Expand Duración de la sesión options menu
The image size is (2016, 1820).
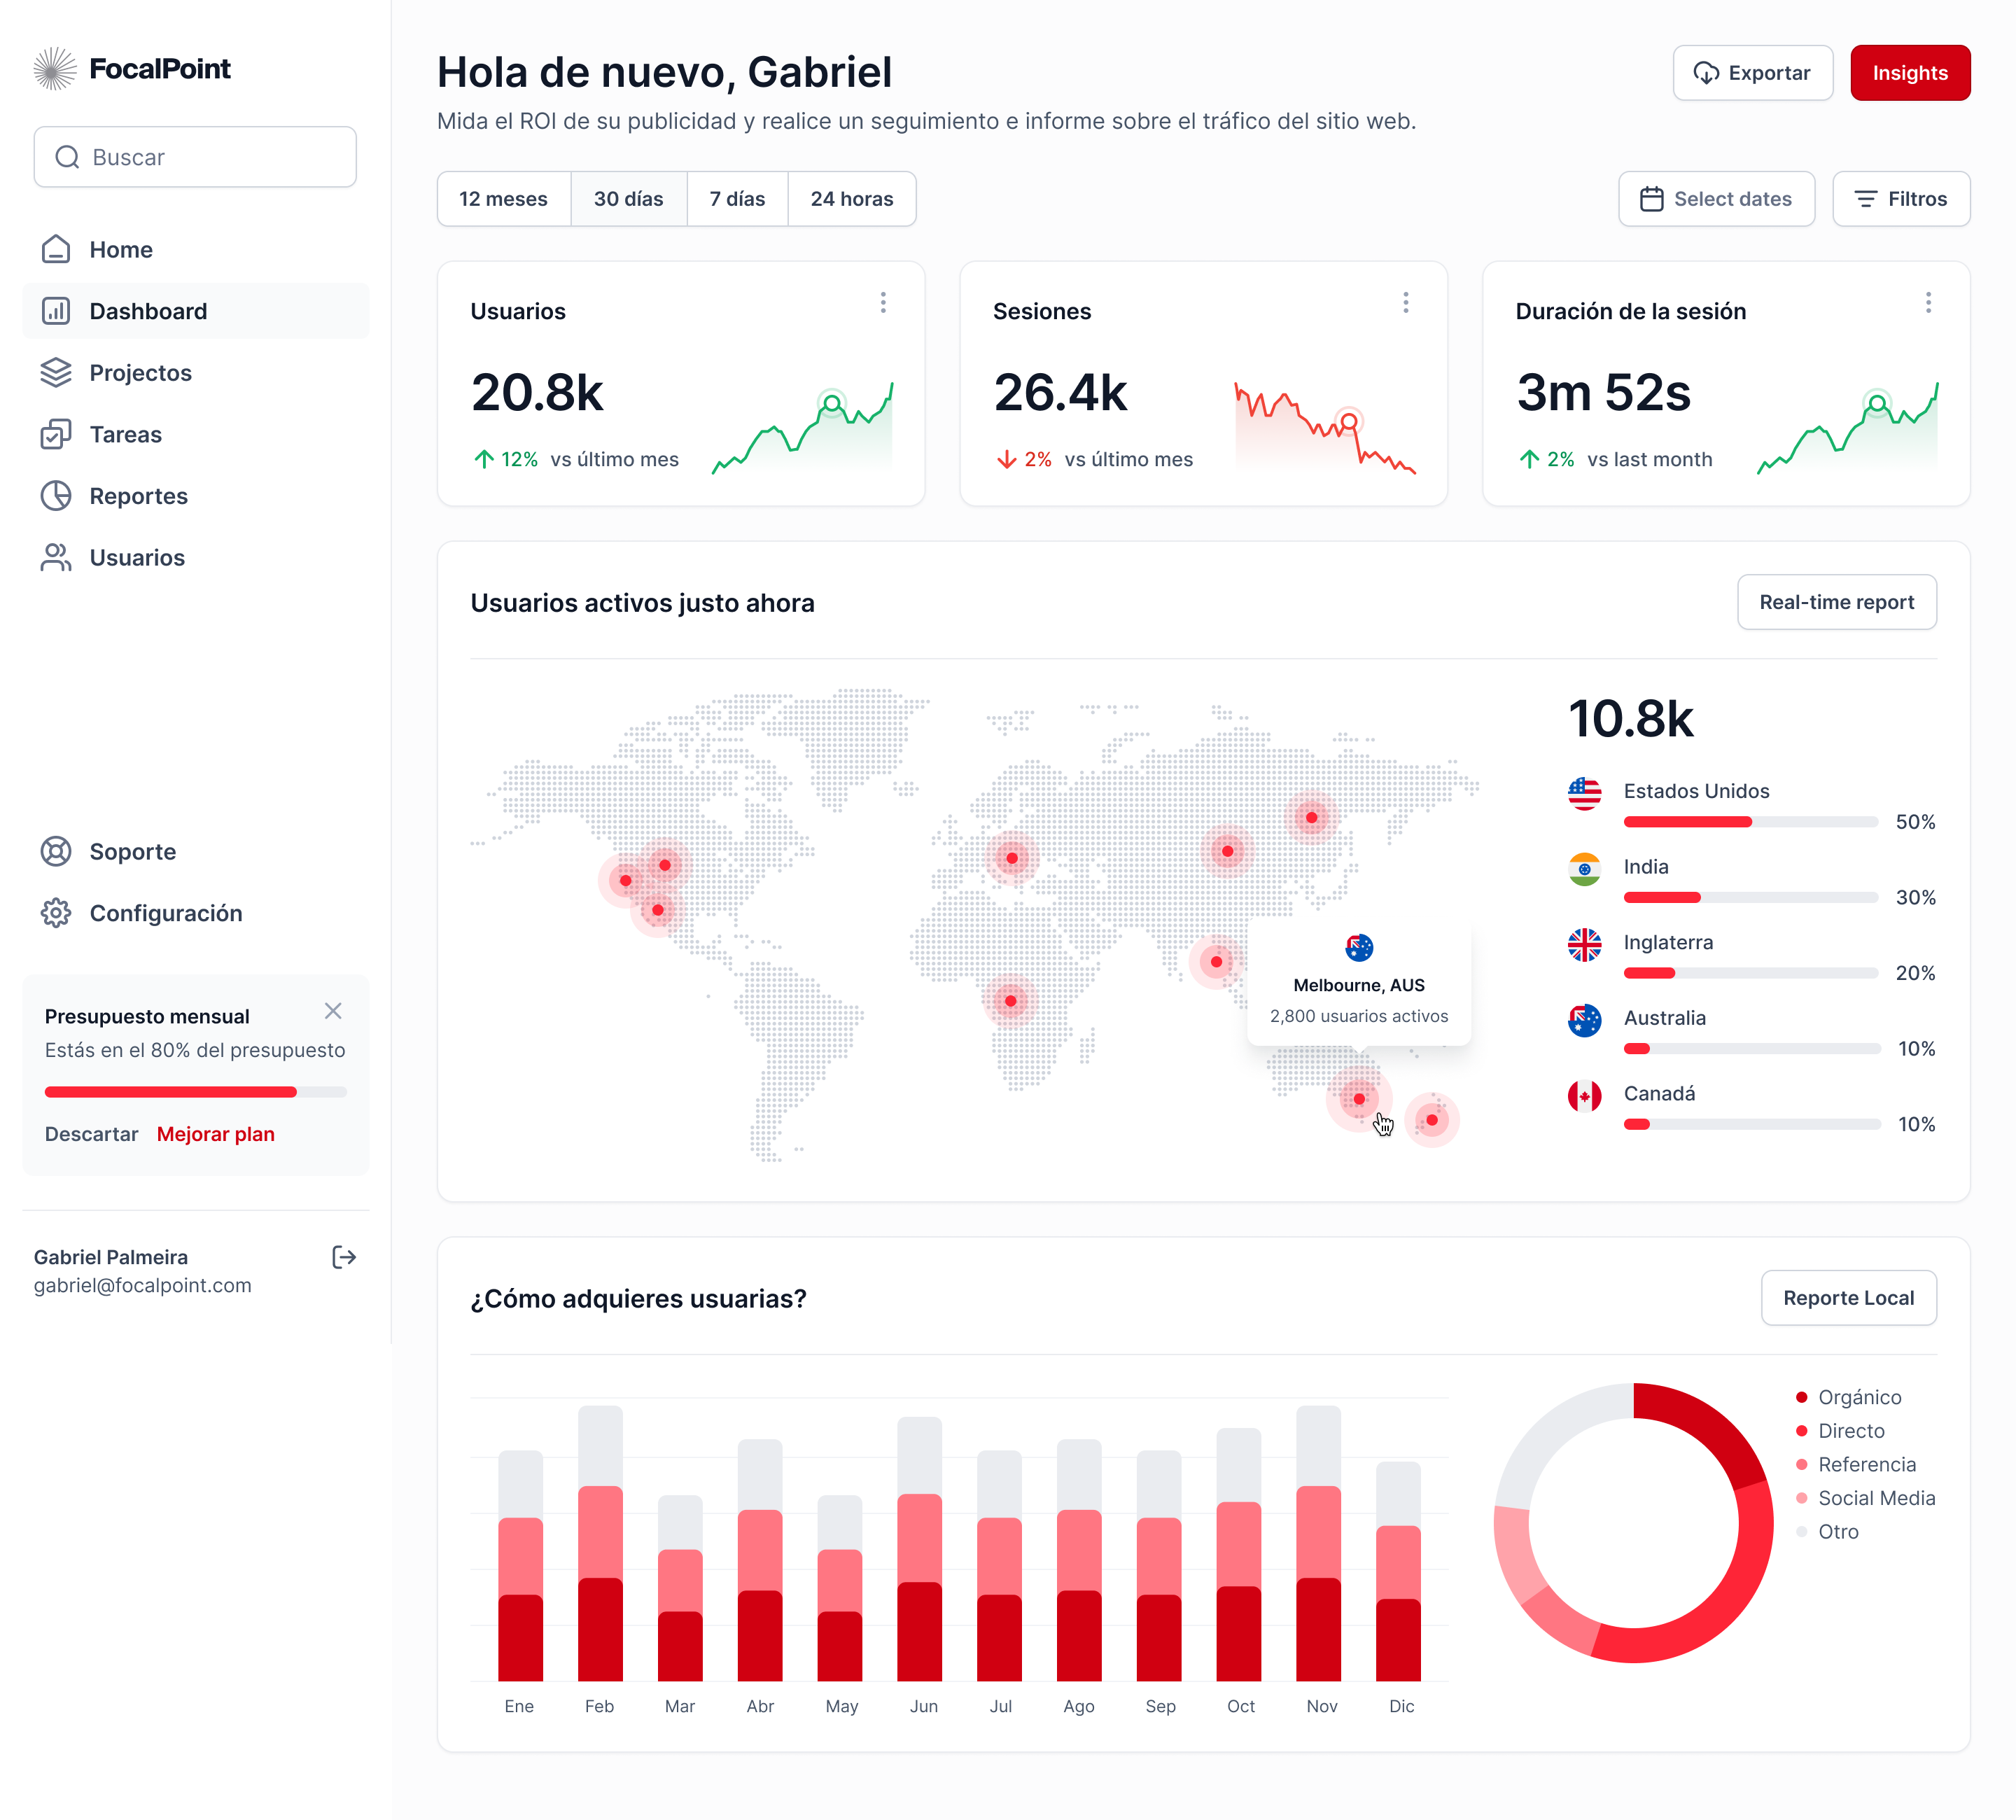click(1928, 302)
